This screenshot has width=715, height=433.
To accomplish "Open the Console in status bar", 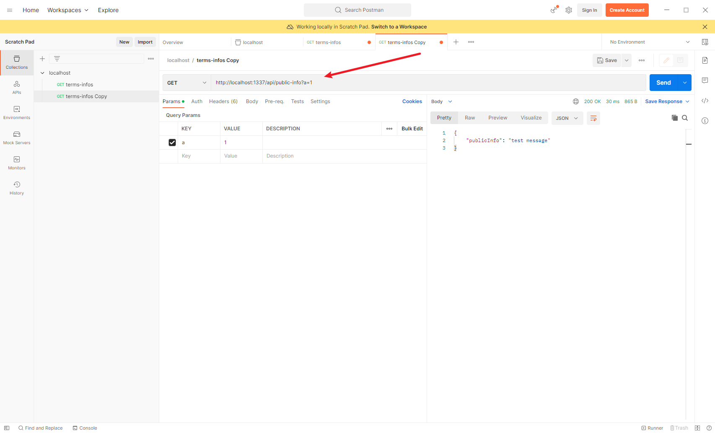I will [85, 428].
